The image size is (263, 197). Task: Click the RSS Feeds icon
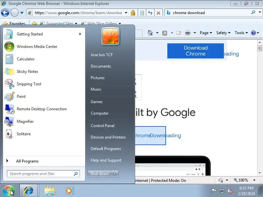click(165, 33)
